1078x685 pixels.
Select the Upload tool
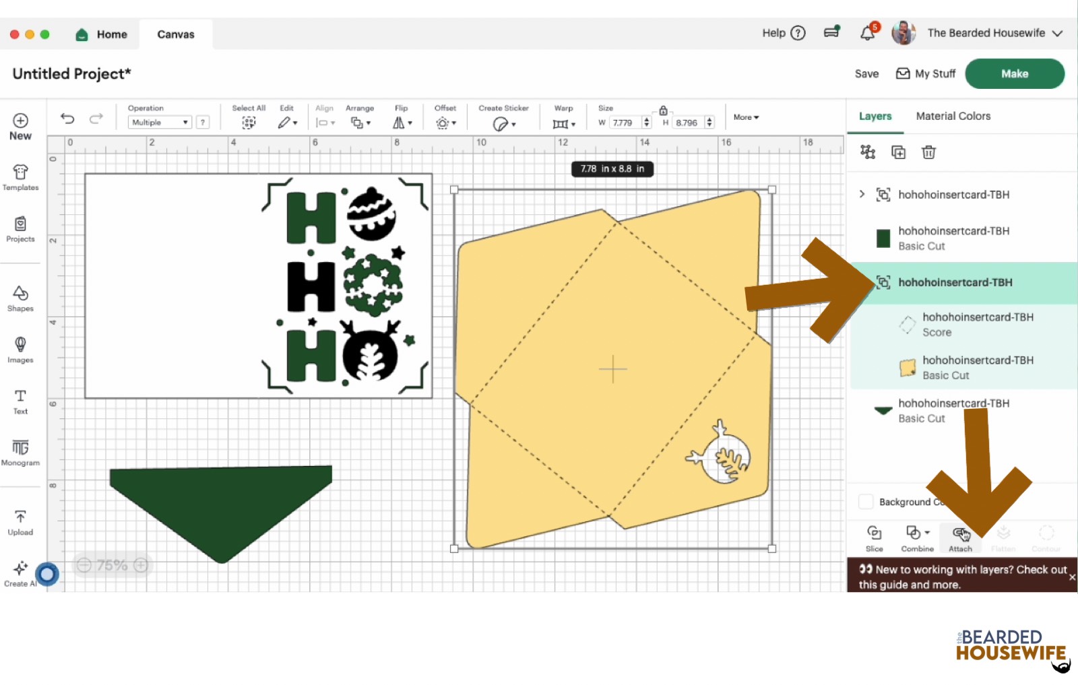pyautogui.click(x=20, y=521)
